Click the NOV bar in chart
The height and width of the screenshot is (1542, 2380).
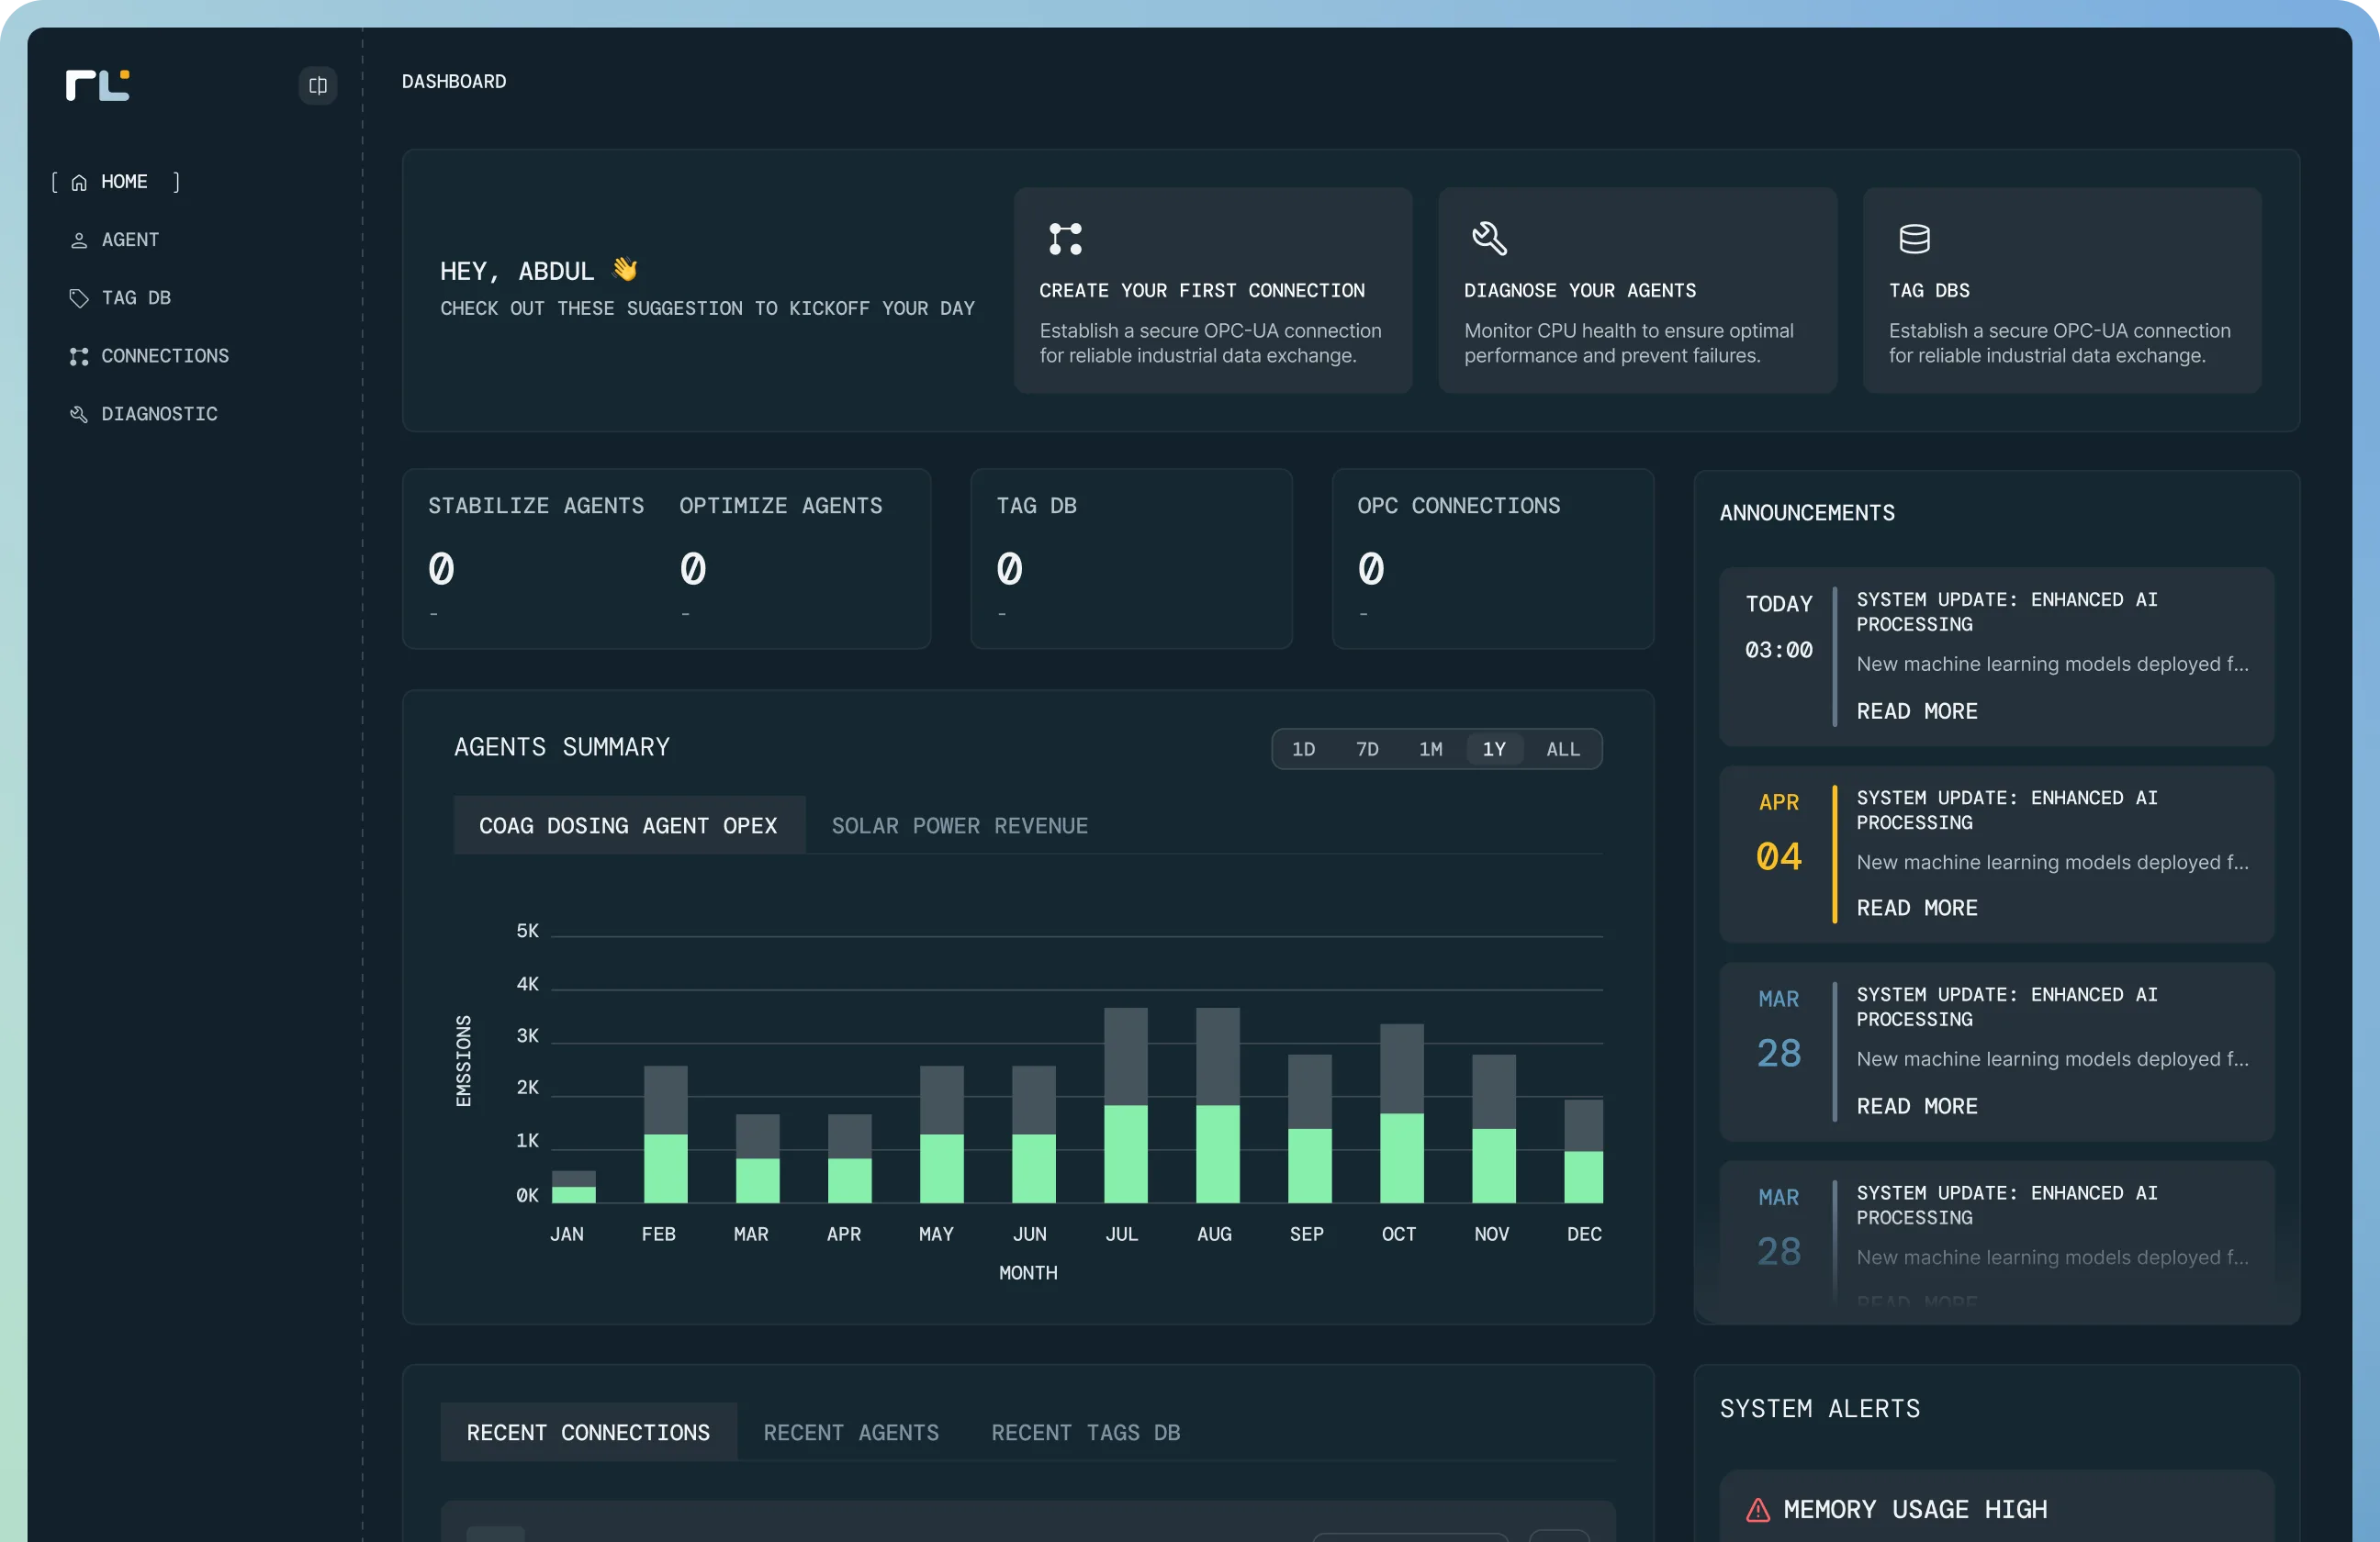point(1494,1128)
